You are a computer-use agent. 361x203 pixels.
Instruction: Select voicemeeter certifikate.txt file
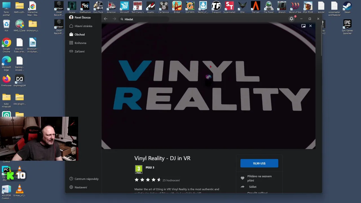334,9
